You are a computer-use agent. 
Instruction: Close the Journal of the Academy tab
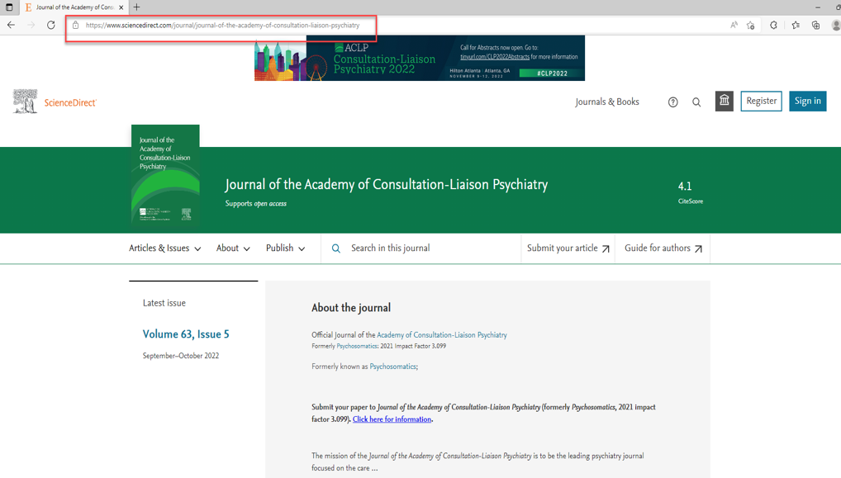[x=121, y=7]
